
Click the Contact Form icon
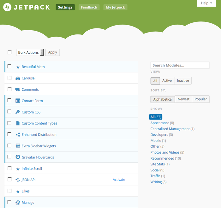(x=18, y=101)
